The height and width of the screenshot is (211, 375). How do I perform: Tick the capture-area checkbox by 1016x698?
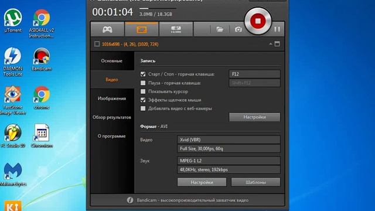coord(97,44)
